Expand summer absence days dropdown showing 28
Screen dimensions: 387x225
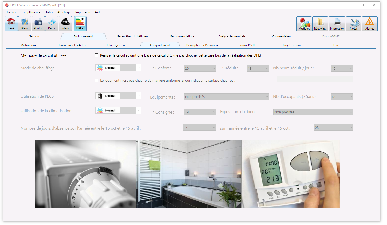click(333, 128)
